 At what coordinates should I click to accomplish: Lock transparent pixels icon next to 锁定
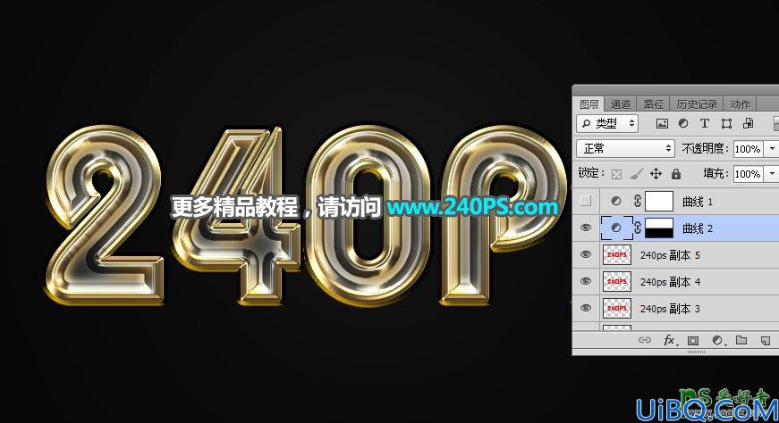(x=616, y=174)
